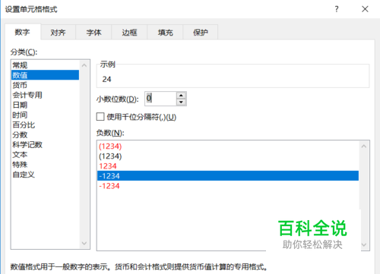This screenshot has width=380, height=274.
Task: Decrease decimal places with down arrow
Action: pyautogui.click(x=181, y=102)
